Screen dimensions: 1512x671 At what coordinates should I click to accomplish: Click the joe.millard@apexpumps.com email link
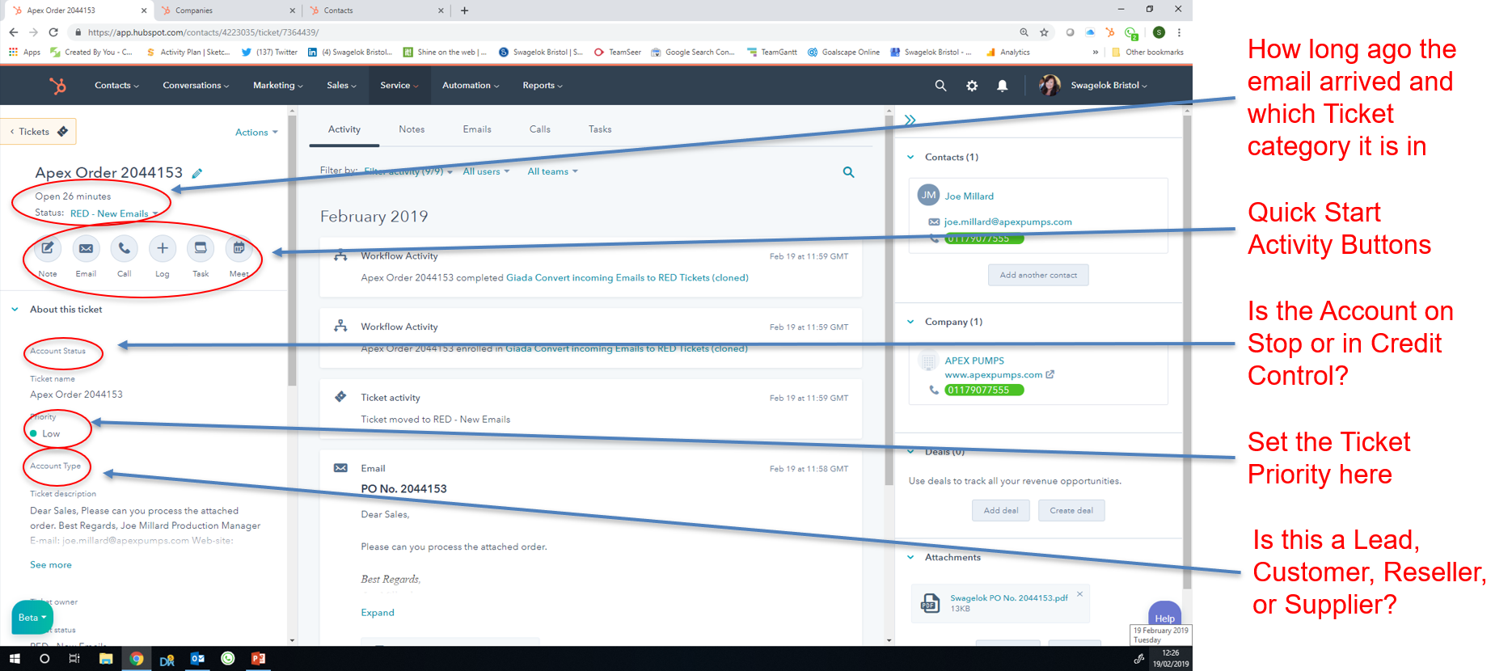[x=1008, y=222]
